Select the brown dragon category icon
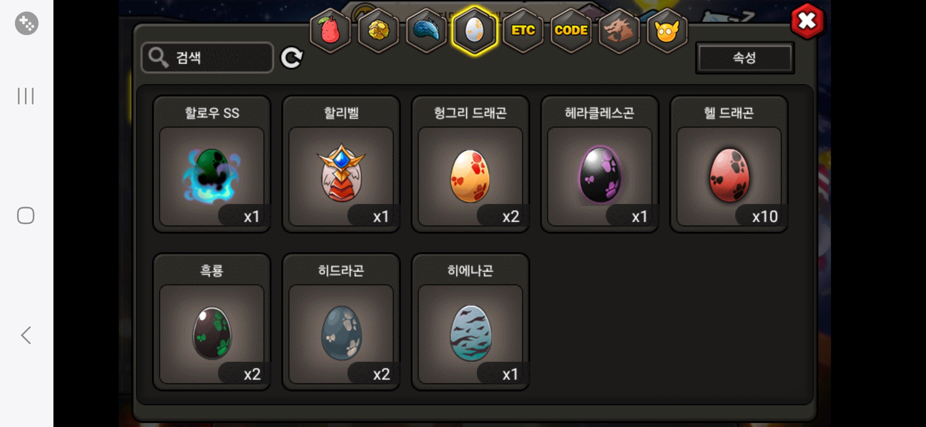Screen dimensions: 926x427 coord(619,31)
